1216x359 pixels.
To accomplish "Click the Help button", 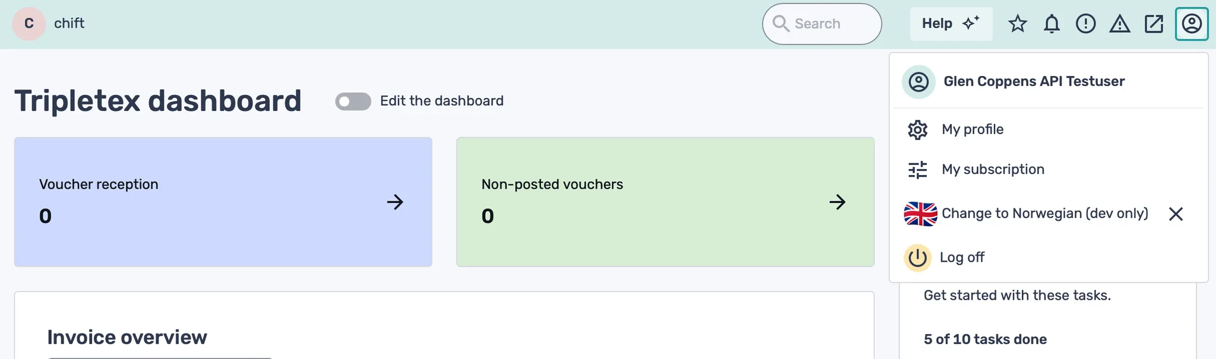I will tap(951, 24).
